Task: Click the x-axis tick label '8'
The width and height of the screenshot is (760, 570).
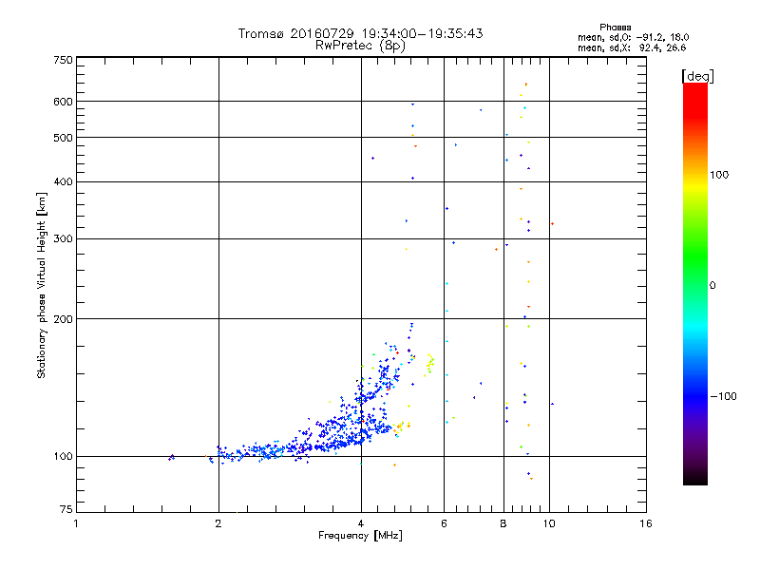Action: tap(503, 523)
